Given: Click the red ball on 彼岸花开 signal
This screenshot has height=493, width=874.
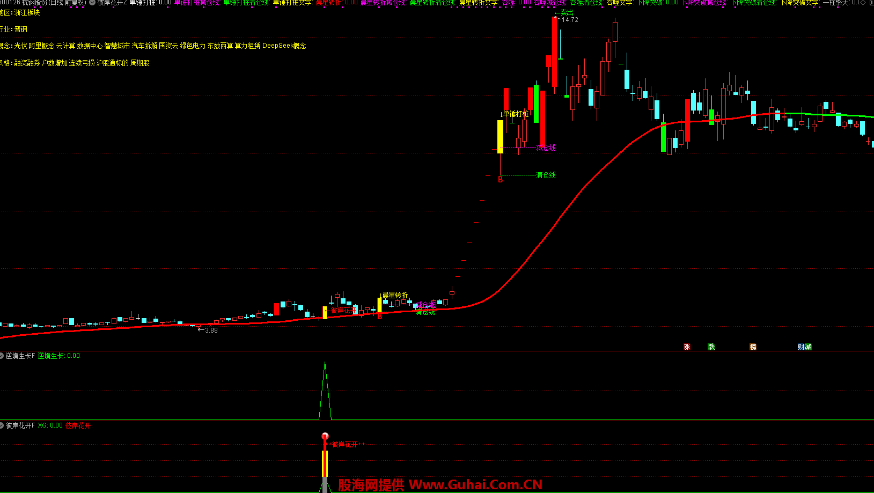Looking at the screenshot, I should 325,436.
